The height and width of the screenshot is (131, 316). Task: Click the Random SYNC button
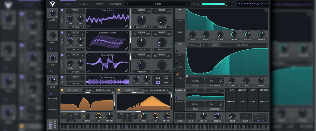coord(195,91)
